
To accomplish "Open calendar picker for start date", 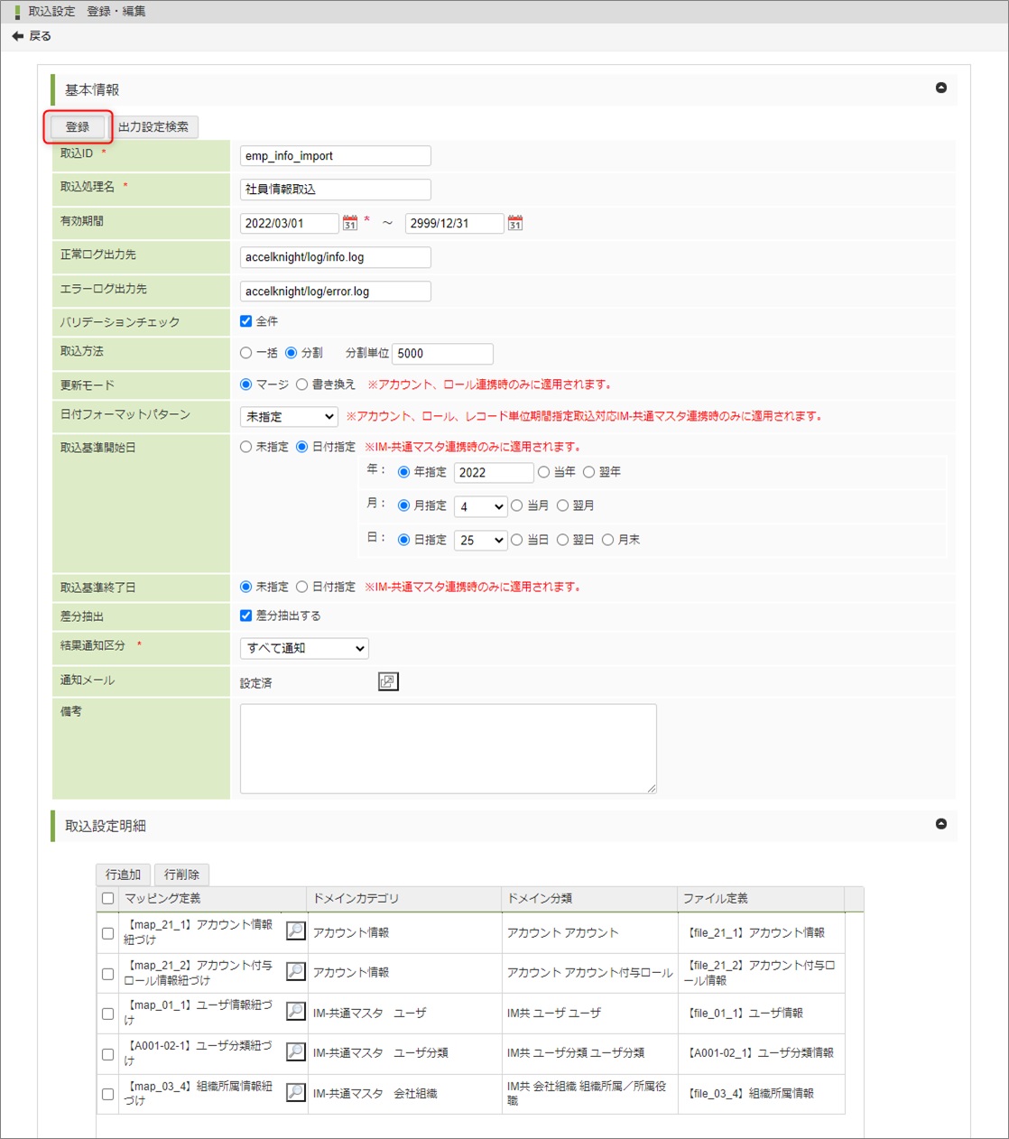I will pyautogui.click(x=350, y=223).
